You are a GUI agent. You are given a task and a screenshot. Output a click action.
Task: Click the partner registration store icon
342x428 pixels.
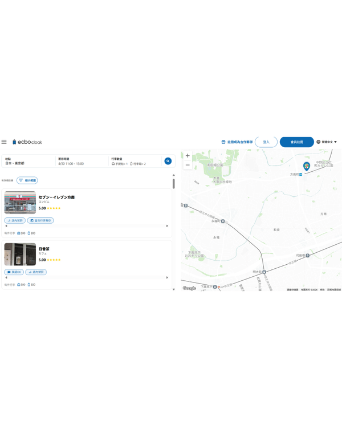click(223, 142)
